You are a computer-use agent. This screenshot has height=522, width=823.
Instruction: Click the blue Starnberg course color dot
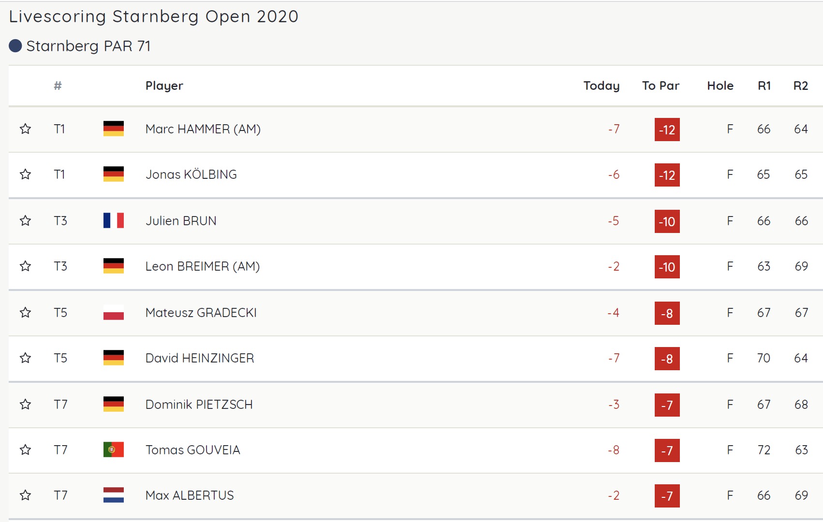point(15,46)
